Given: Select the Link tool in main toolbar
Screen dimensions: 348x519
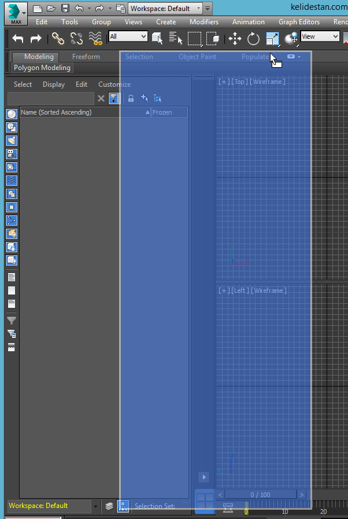Looking at the screenshot, I should tap(58, 38).
